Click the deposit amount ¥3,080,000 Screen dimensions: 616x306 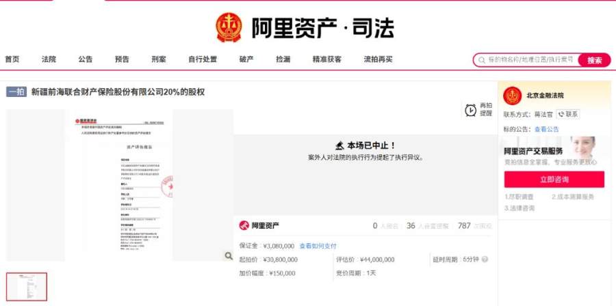[x=279, y=246]
